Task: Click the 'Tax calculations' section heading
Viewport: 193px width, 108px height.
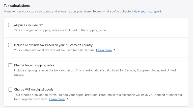Action: 17,6
